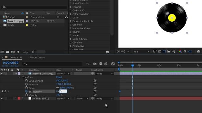Expand the White Solid 1 layer
This screenshot has width=202, height=113.
pyautogui.click(x=16, y=99)
